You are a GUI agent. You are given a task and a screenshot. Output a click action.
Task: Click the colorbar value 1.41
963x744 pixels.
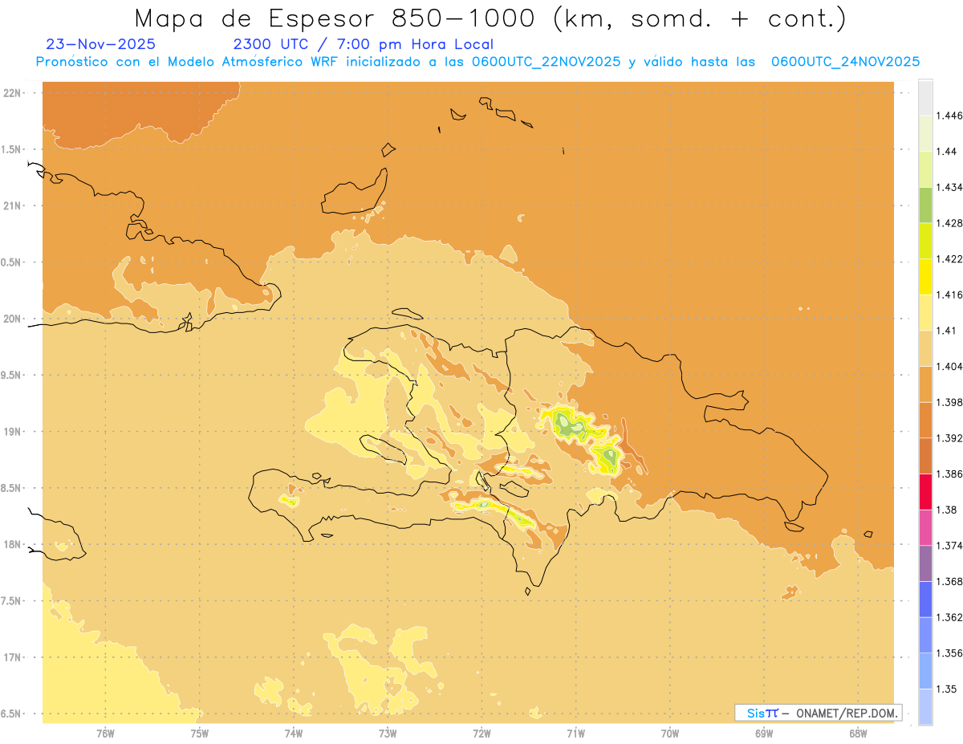point(947,331)
